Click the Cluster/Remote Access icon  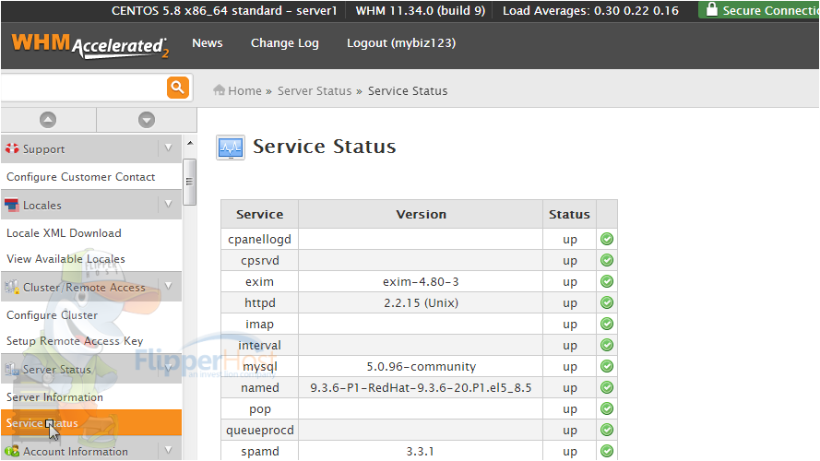click(11, 287)
